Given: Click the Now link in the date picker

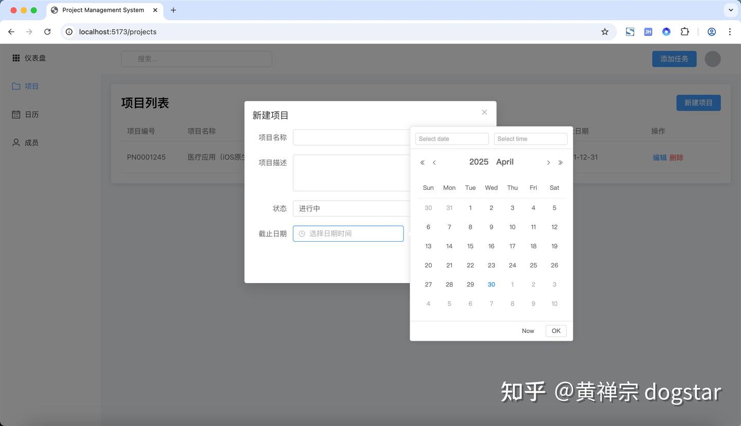Looking at the screenshot, I should tap(527, 331).
